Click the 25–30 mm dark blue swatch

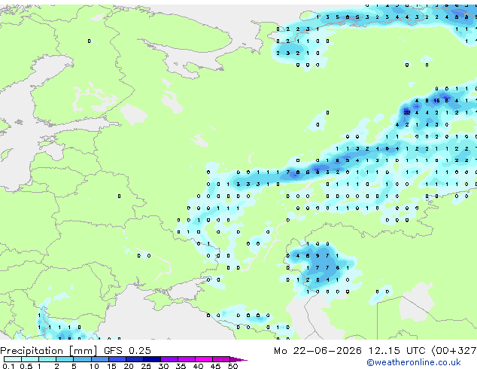click(x=152, y=359)
